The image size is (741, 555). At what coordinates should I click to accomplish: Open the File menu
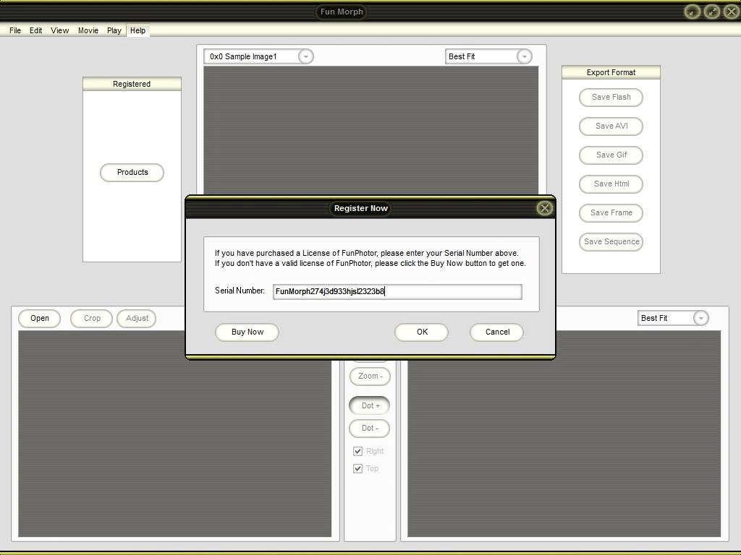pos(15,30)
